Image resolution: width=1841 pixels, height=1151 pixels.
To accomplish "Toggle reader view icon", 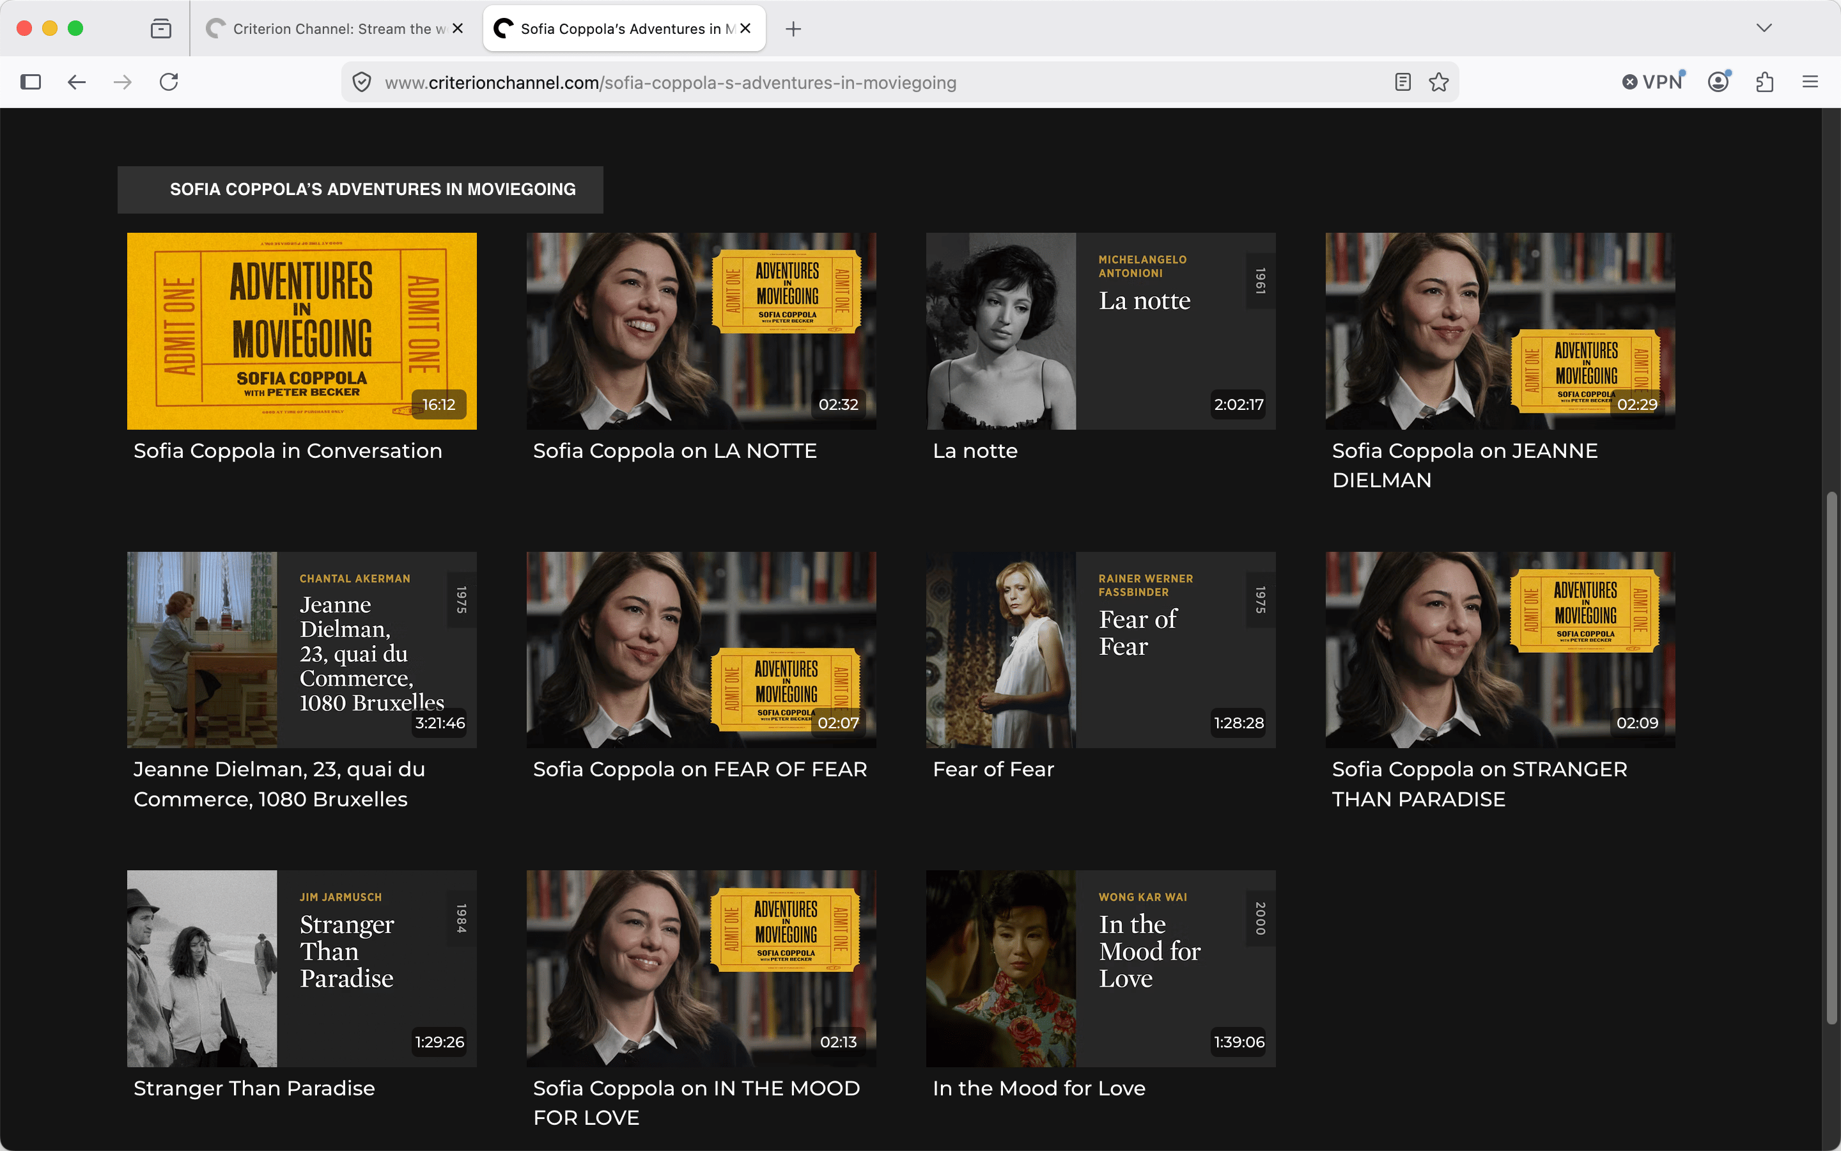I will coord(1403,82).
